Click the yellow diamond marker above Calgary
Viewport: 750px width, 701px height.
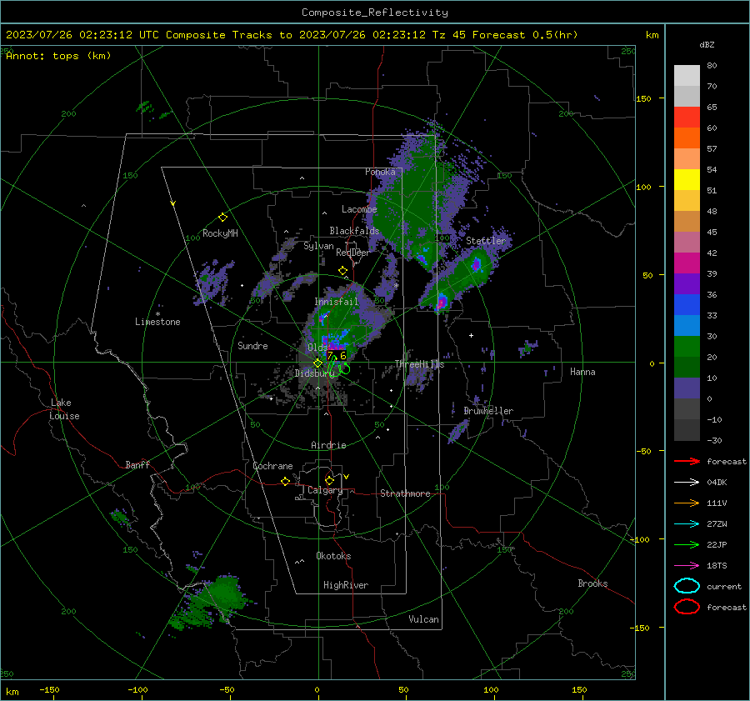tap(329, 480)
